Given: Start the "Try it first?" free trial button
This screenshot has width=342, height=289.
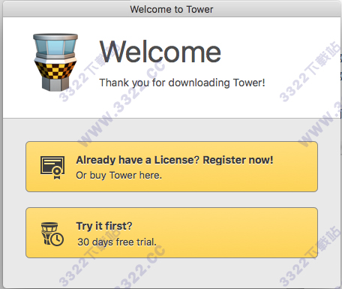Looking at the screenshot, I should pos(172,233).
